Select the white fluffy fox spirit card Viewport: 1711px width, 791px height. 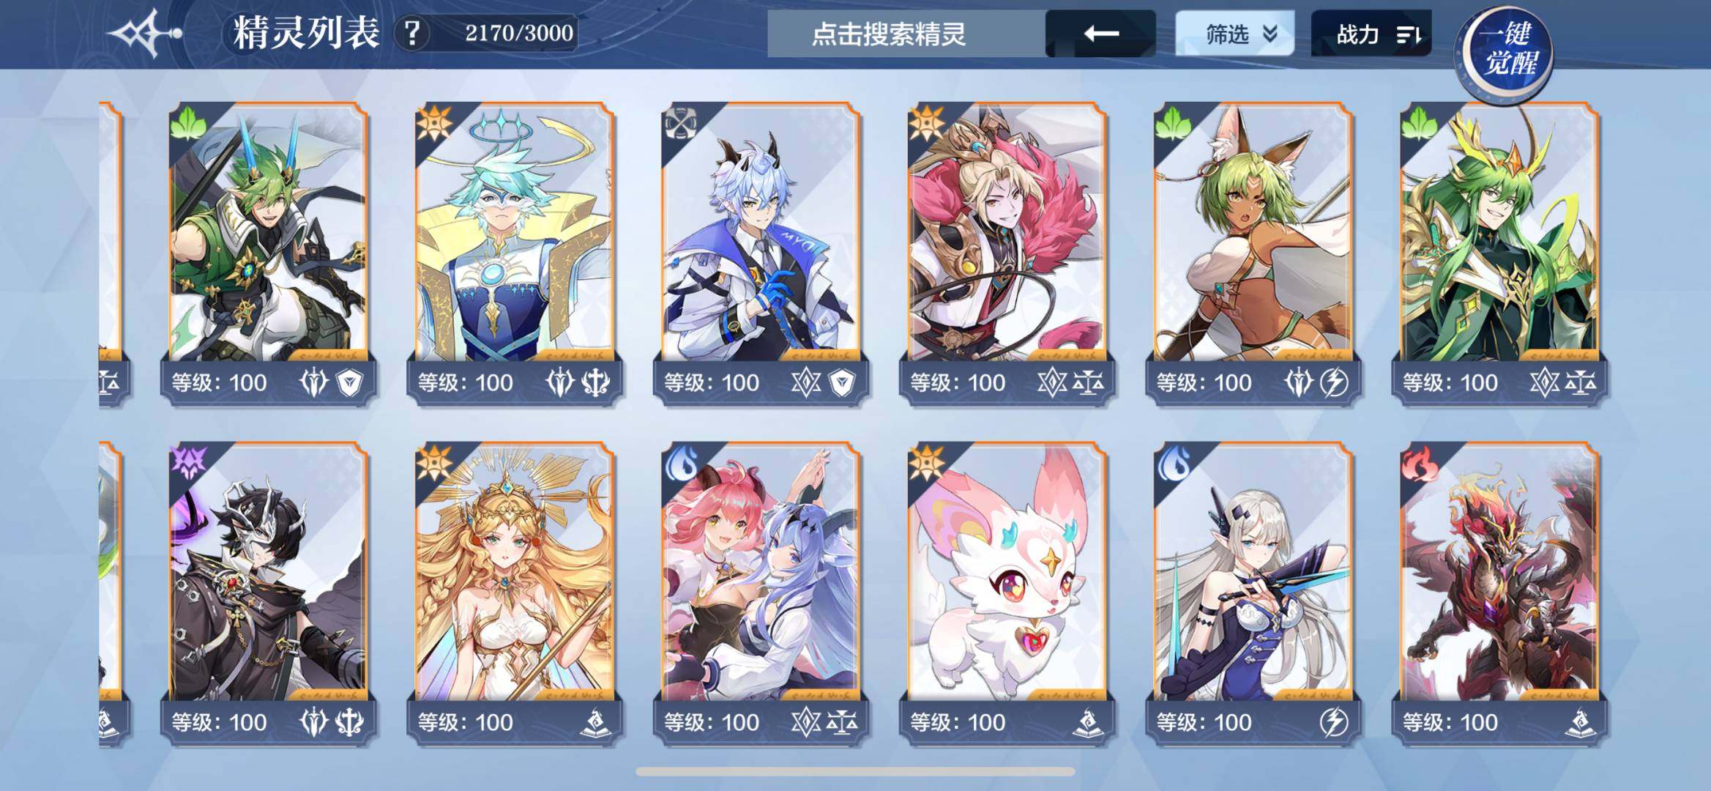click(1007, 592)
